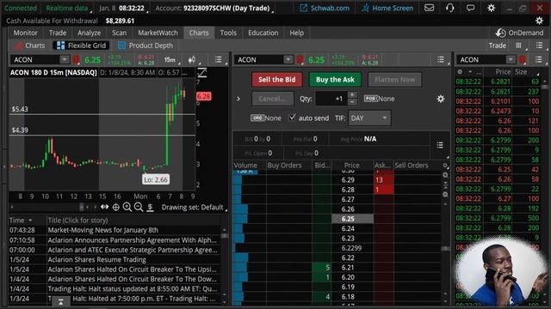551x309 pixels.
Task: Click red link flag in Time and Sales
Action: pyautogui.click(x=523, y=60)
